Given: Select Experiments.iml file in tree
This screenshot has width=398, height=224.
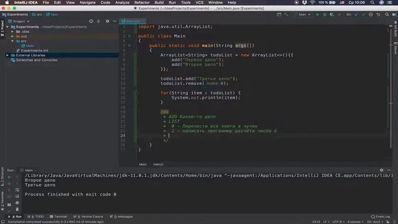Looking at the screenshot, I should pyautogui.click(x=32, y=50).
